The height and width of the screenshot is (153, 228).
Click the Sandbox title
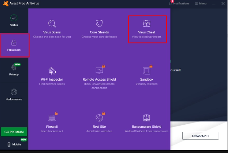pyautogui.click(x=147, y=80)
